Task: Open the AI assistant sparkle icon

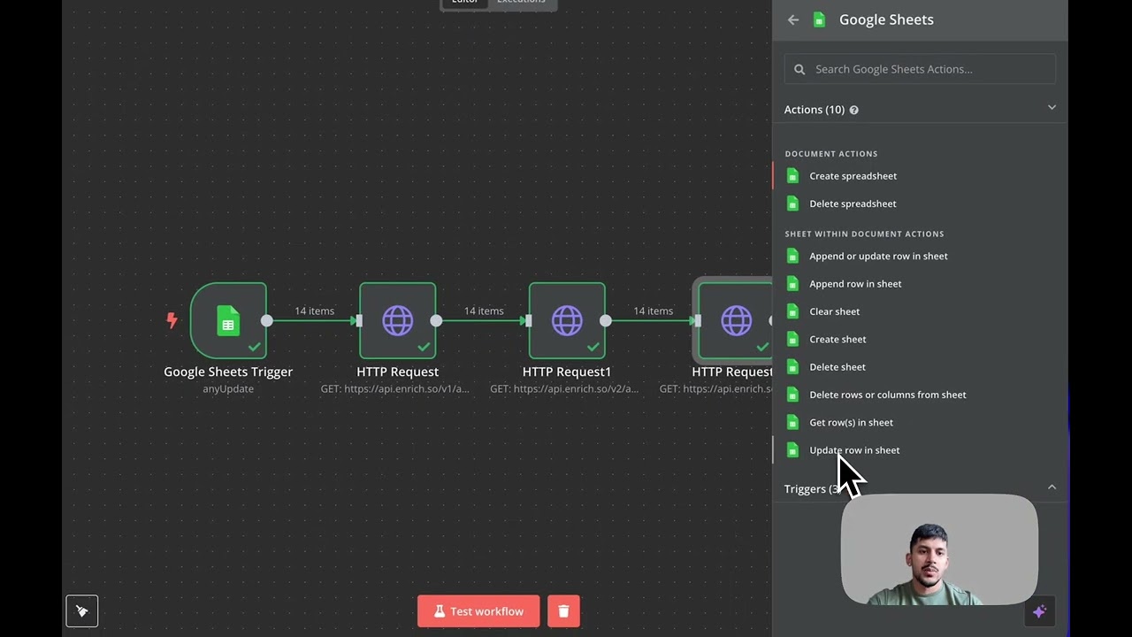Action: 1039,611
